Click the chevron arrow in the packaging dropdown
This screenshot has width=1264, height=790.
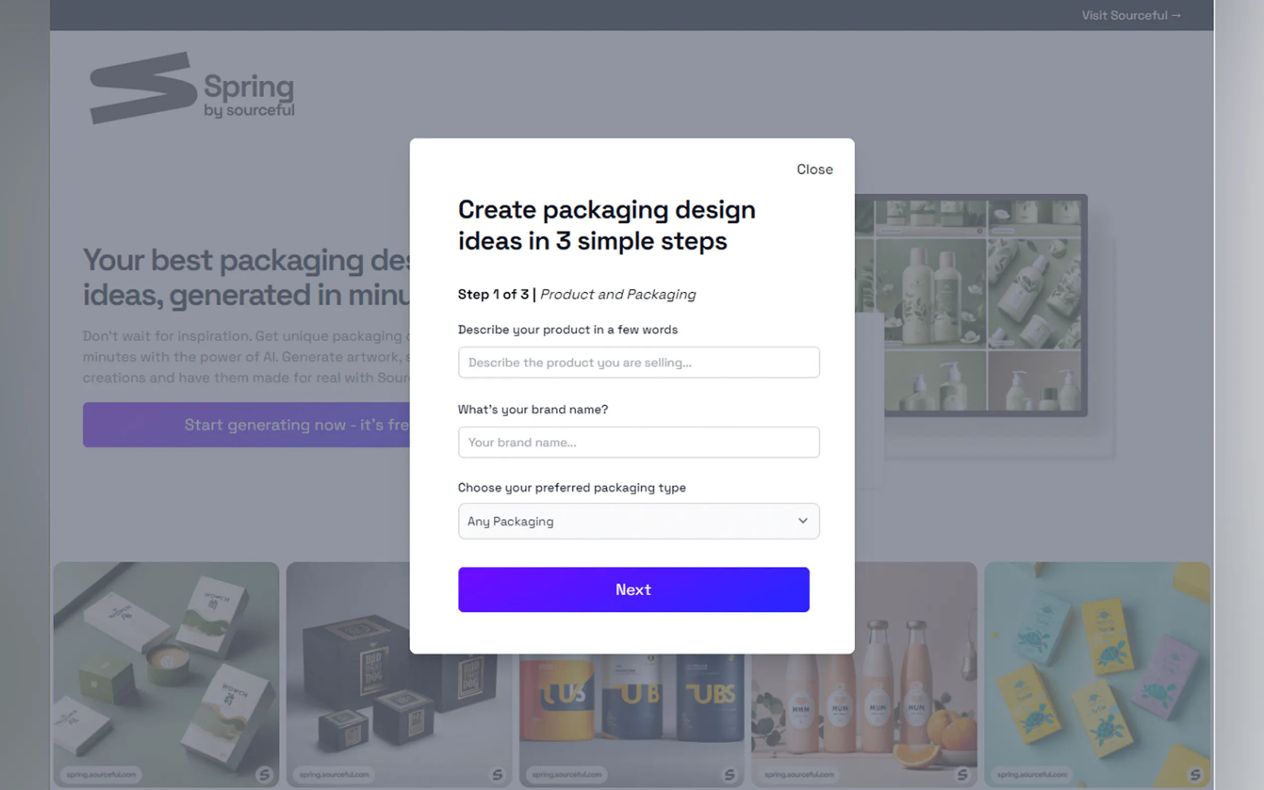coord(803,521)
